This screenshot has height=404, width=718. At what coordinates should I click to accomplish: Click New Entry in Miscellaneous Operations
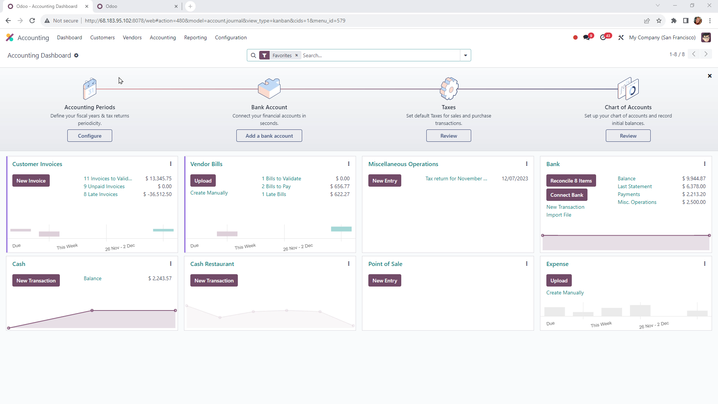click(x=385, y=181)
